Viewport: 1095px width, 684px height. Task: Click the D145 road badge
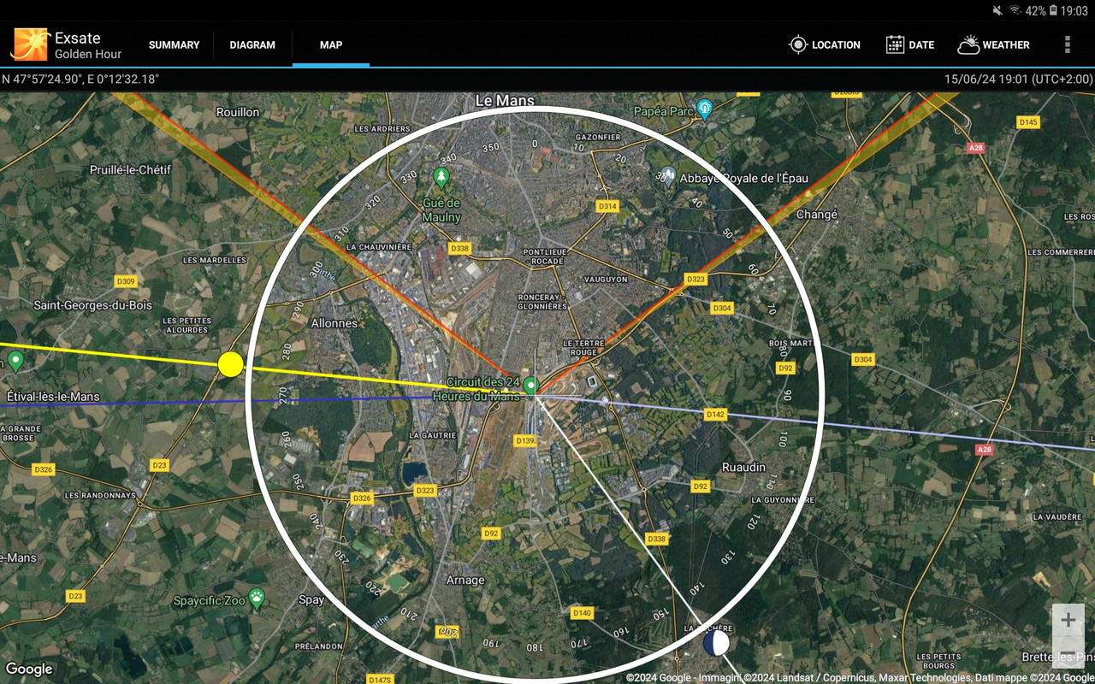[x=1028, y=122]
